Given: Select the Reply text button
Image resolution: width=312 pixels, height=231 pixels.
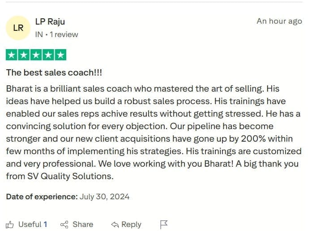Looking at the screenshot, I should point(131,225).
